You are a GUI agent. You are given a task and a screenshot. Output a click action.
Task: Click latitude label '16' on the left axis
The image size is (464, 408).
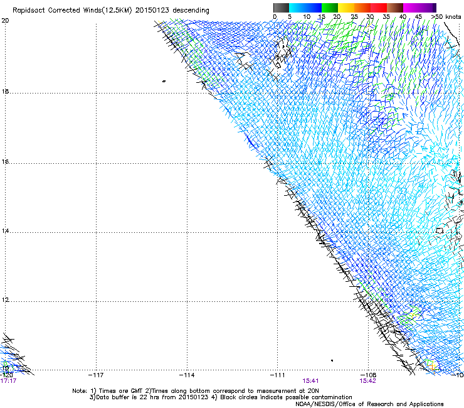5,161
